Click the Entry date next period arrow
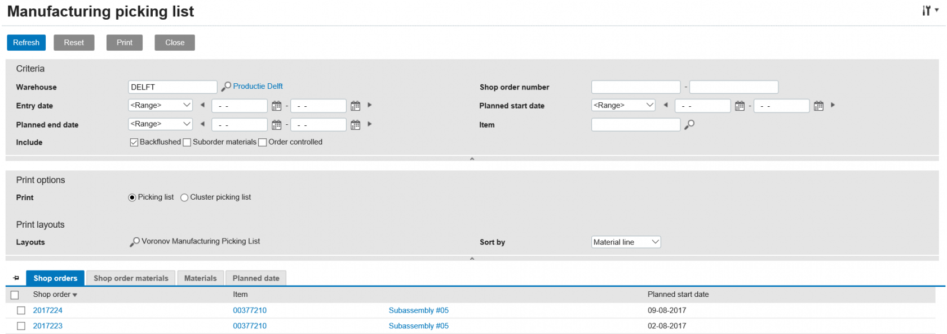Viewport: 947px width, 334px height. 370,105
